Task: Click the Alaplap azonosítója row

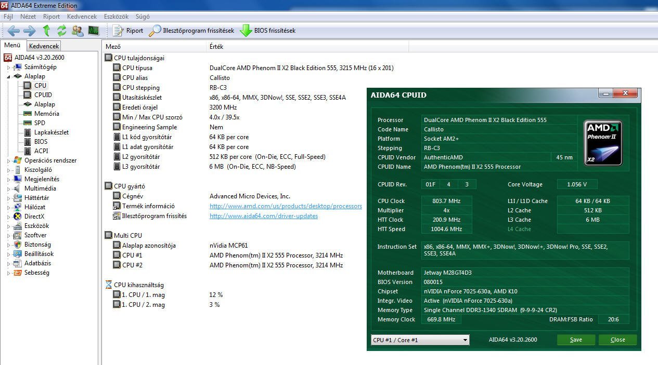Action: tap(180, 246)
